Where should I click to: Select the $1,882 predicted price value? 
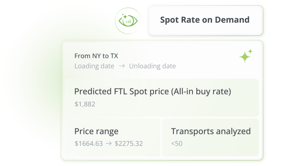pos(85,104)
